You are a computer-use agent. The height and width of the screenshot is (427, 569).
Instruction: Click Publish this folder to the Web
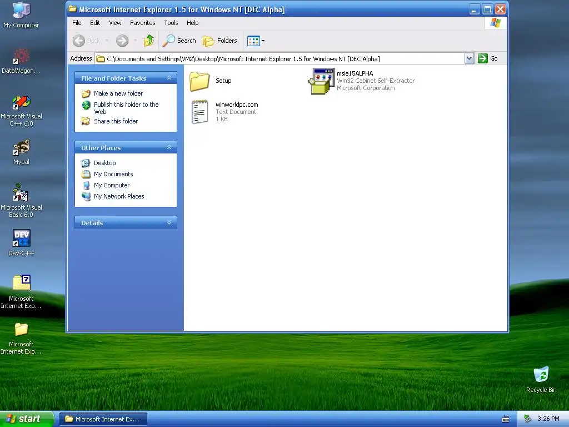(x=126, y=108)
